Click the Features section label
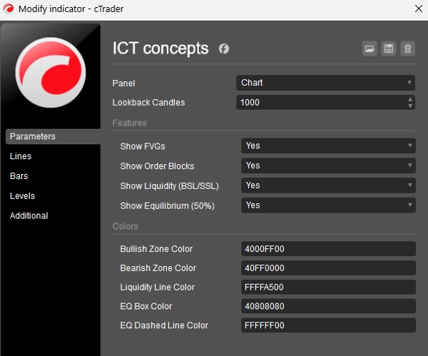Viewport: 428px width, 356px height. [x=130, y=123]
